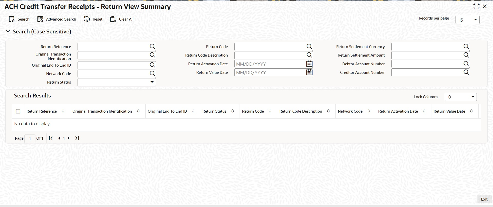Sort by Original Transaction Identification column
The width and height of the screenshot is (493, 207).
(138, 111)
